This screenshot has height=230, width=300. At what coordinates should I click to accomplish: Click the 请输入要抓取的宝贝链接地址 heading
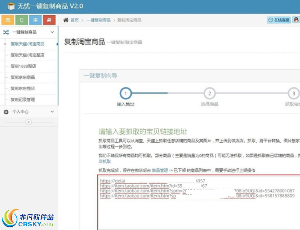tap(143, 132)
